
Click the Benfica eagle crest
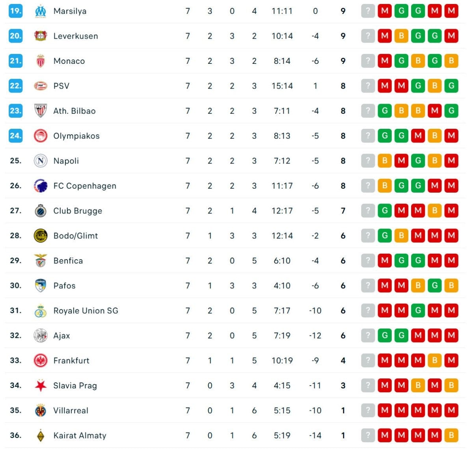point(41,261)
